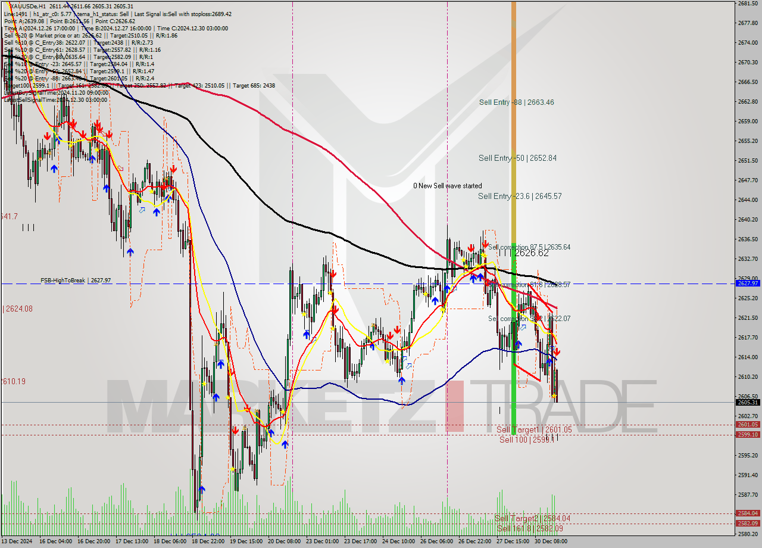The width and height of the screenshot is (762, 548).
Task: Click the large '2626.62' price label
Action: pyautogui.click(x=532, y=253)
